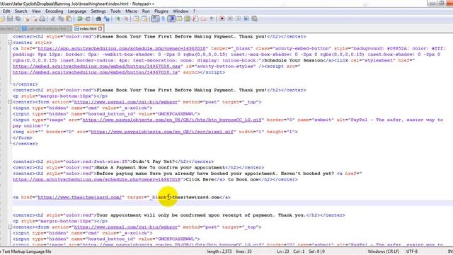Click "Didn't Pay Yet?" text in code
The height and width of the screenshot is (255, 453).
click(154, 161)
